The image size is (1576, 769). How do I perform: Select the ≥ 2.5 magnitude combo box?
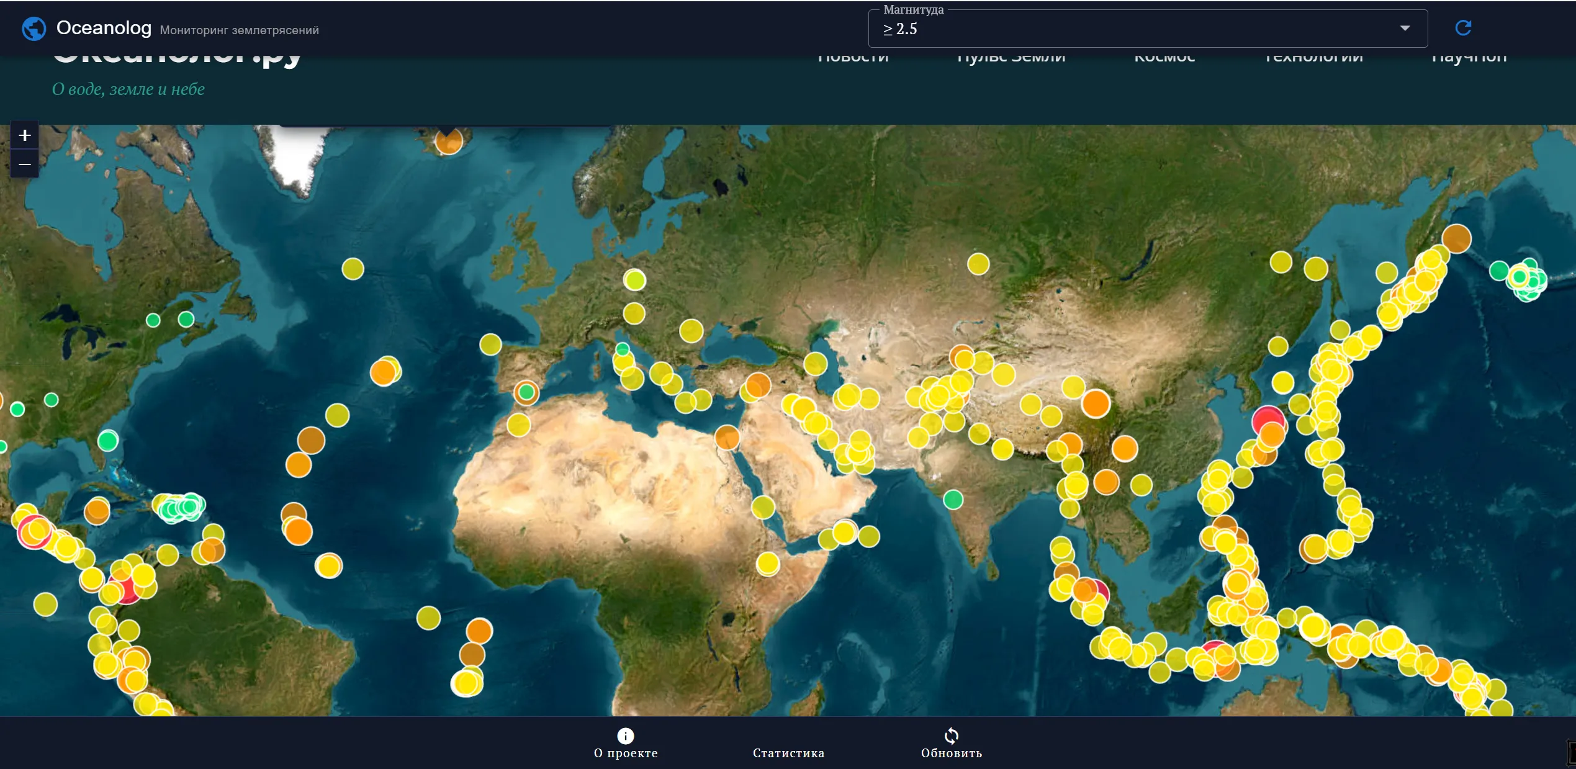click(x=1148, y=29)
